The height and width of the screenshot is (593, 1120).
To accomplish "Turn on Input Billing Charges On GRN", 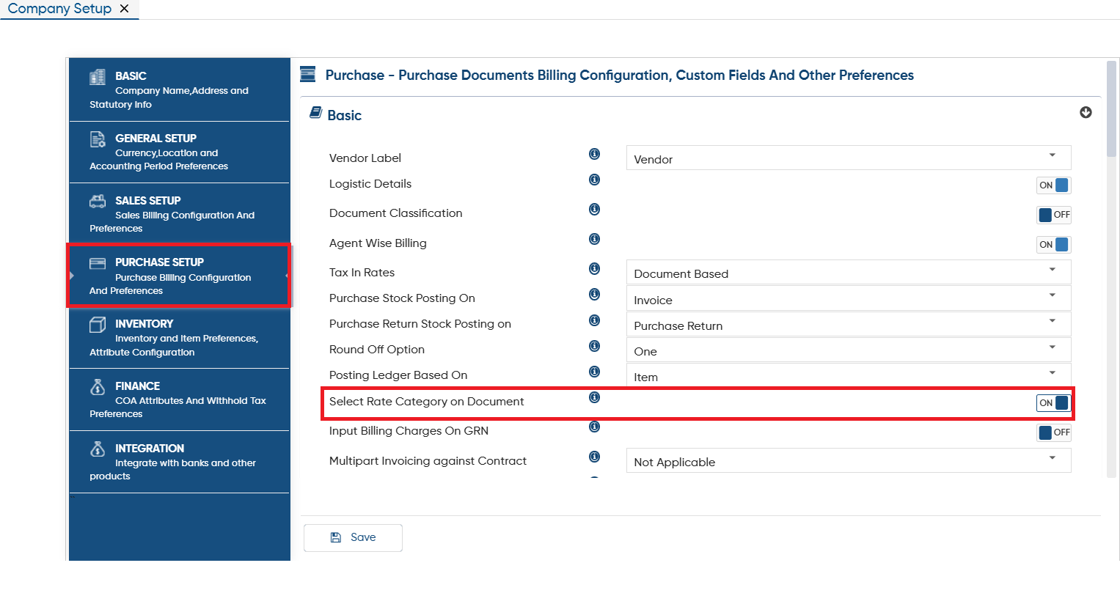I will click(x=1054, y=432).
